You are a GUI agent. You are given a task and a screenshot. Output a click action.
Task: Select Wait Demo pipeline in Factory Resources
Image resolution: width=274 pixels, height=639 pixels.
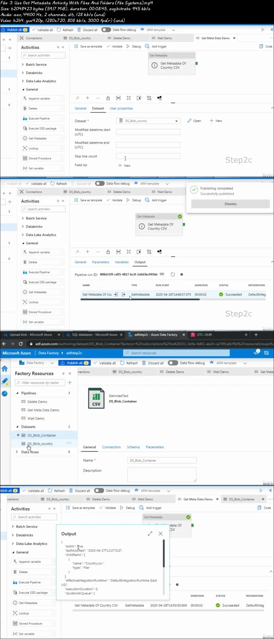[36, 418]
